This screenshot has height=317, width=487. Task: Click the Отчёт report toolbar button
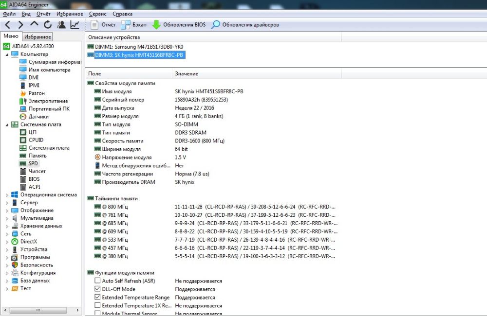103,25
